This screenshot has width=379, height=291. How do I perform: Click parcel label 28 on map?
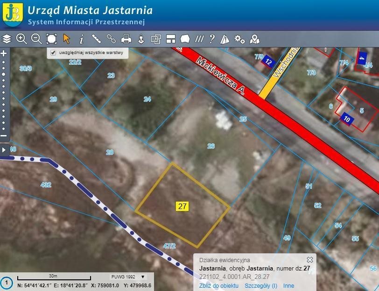point(110,152)
